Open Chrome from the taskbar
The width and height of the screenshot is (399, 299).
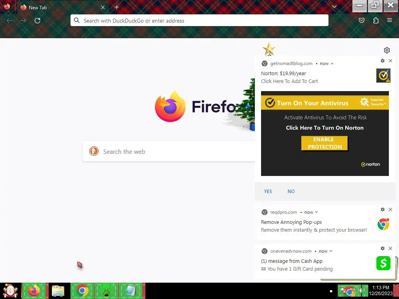point(82,290)
